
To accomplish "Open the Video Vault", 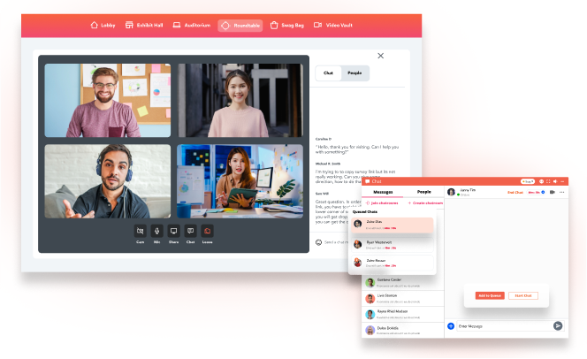I will pos(332,25).
